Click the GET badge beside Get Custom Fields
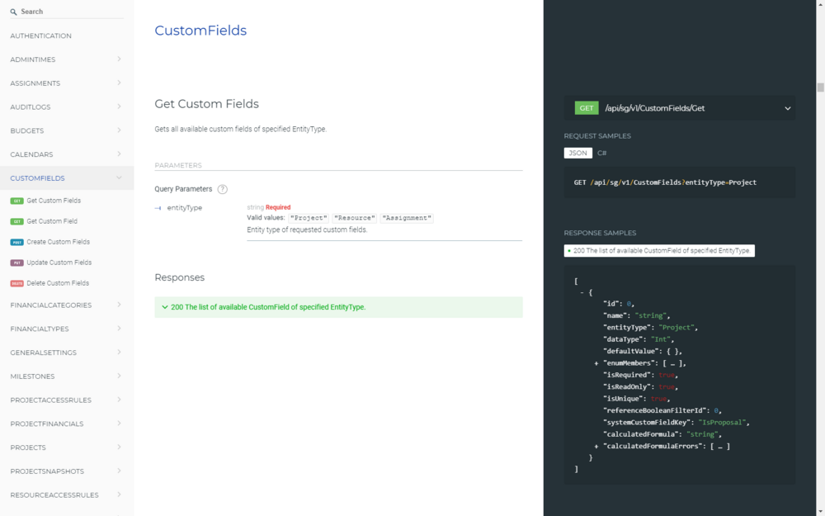Viewport: 825px width, 516px height. click(x=16, y=201)
